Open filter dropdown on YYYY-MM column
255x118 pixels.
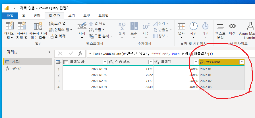(241, 62)
